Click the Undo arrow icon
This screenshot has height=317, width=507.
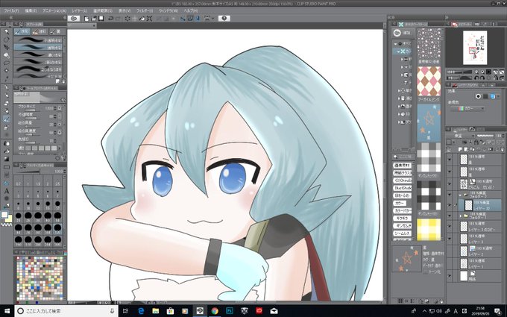pyautogui.click(x=110, y=19)
